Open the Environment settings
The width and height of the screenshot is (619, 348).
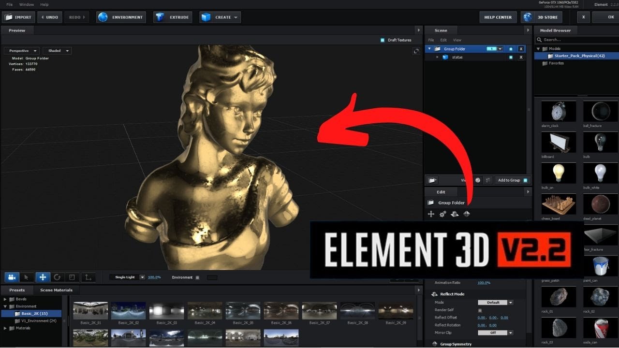121,17
